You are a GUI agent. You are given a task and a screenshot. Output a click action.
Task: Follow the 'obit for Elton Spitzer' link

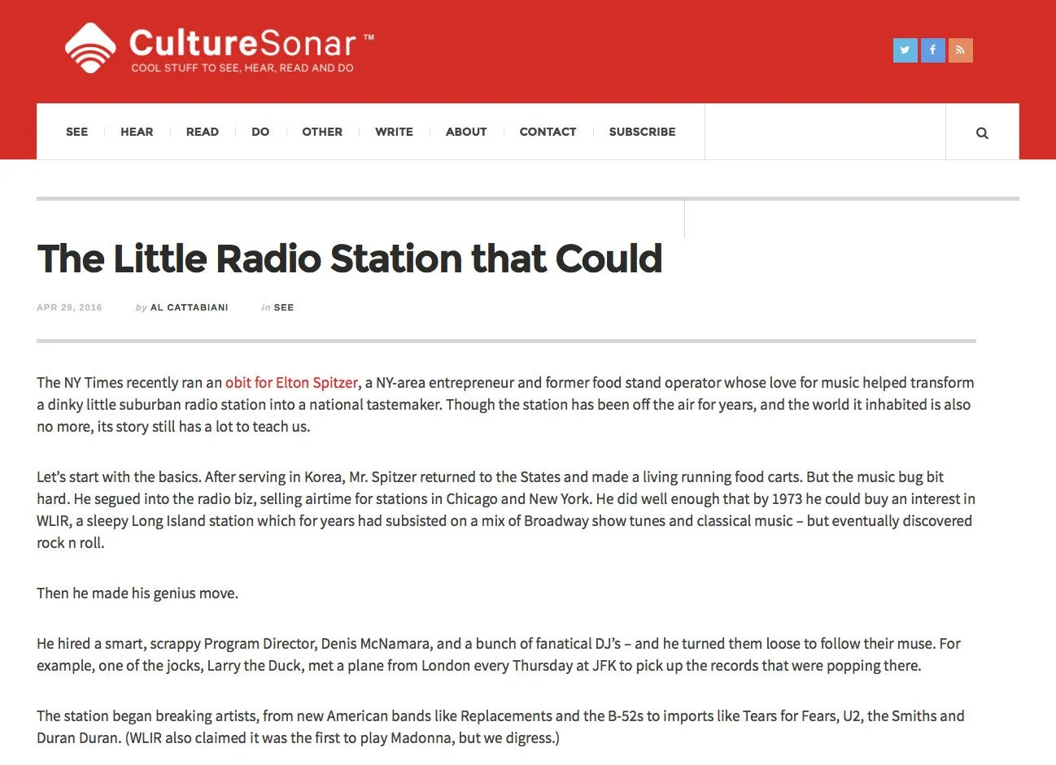click(291, 383)
